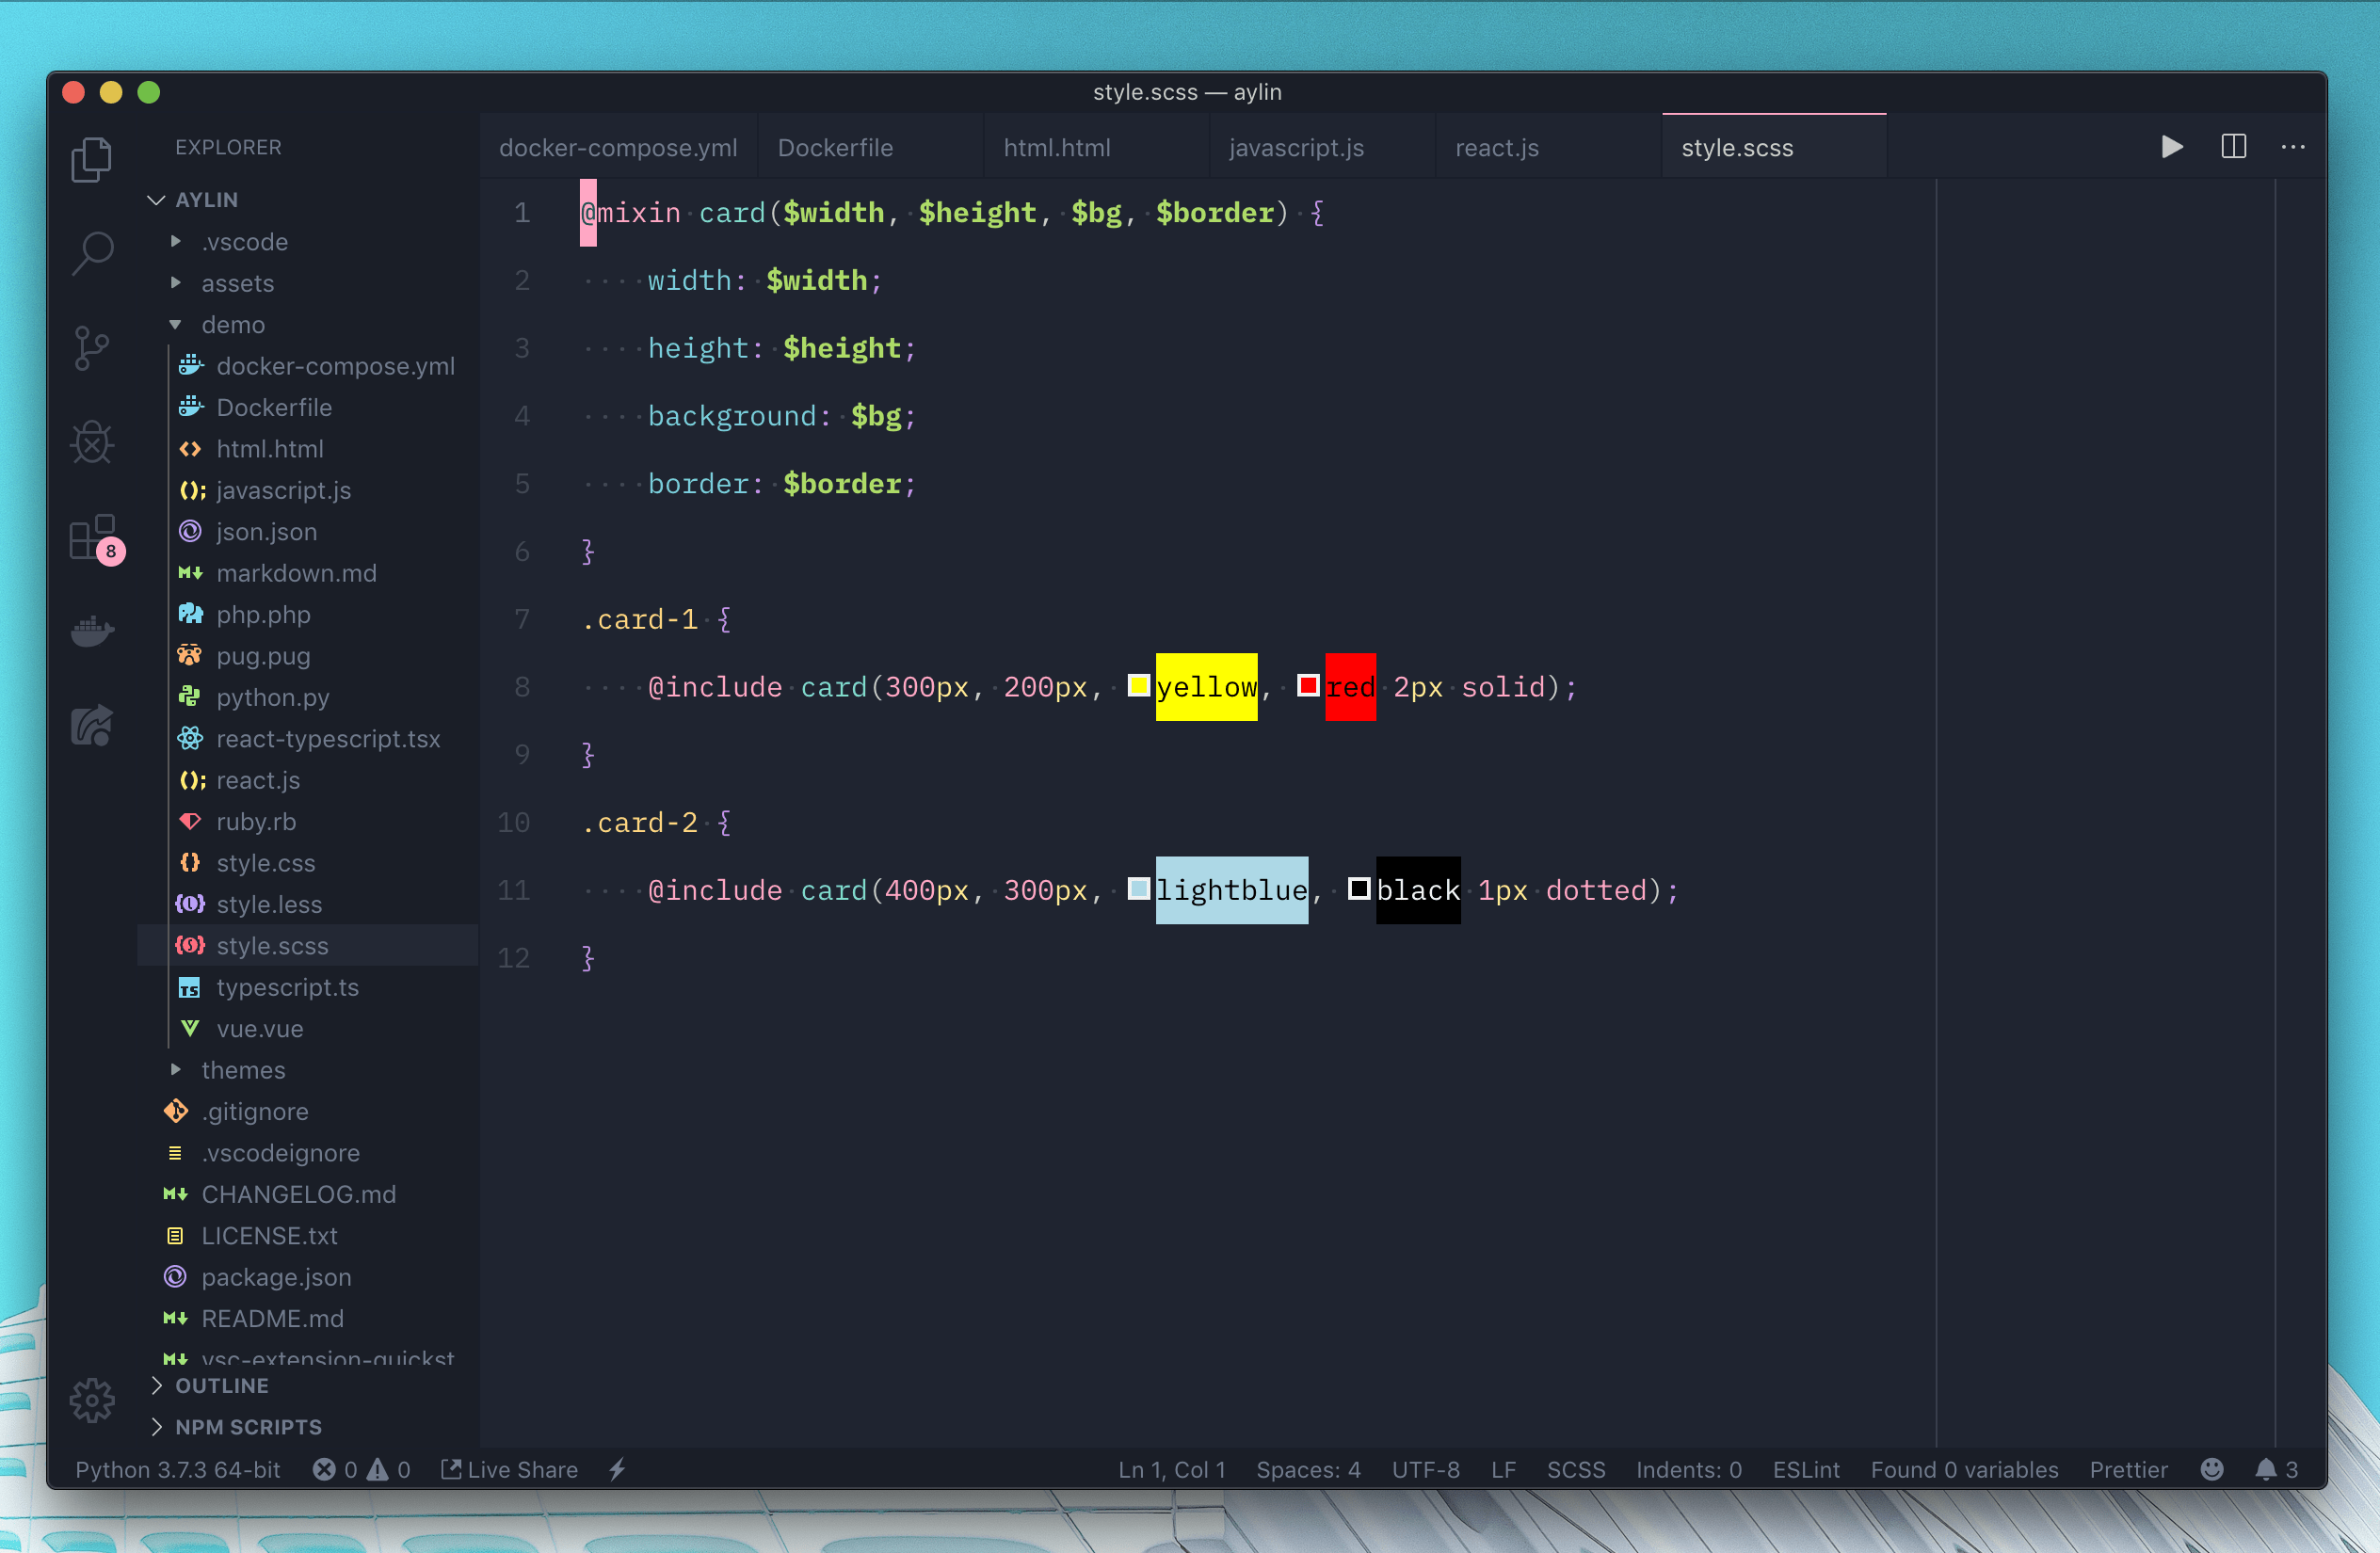Expand the NPM SCRIPTS section
This screenshot has width=2380, height=1553.
248,1427
